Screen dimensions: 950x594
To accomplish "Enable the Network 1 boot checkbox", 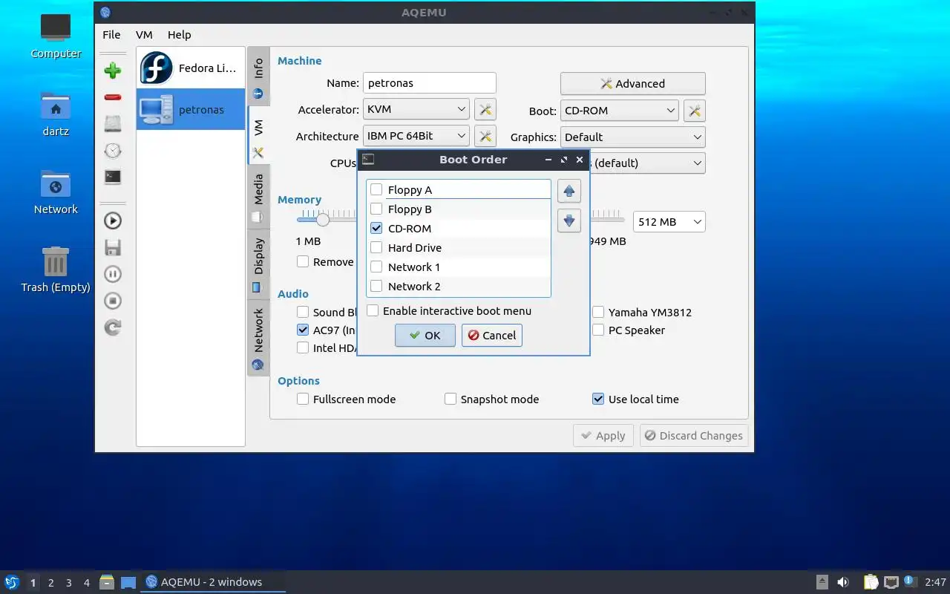I will coord(376,267).
